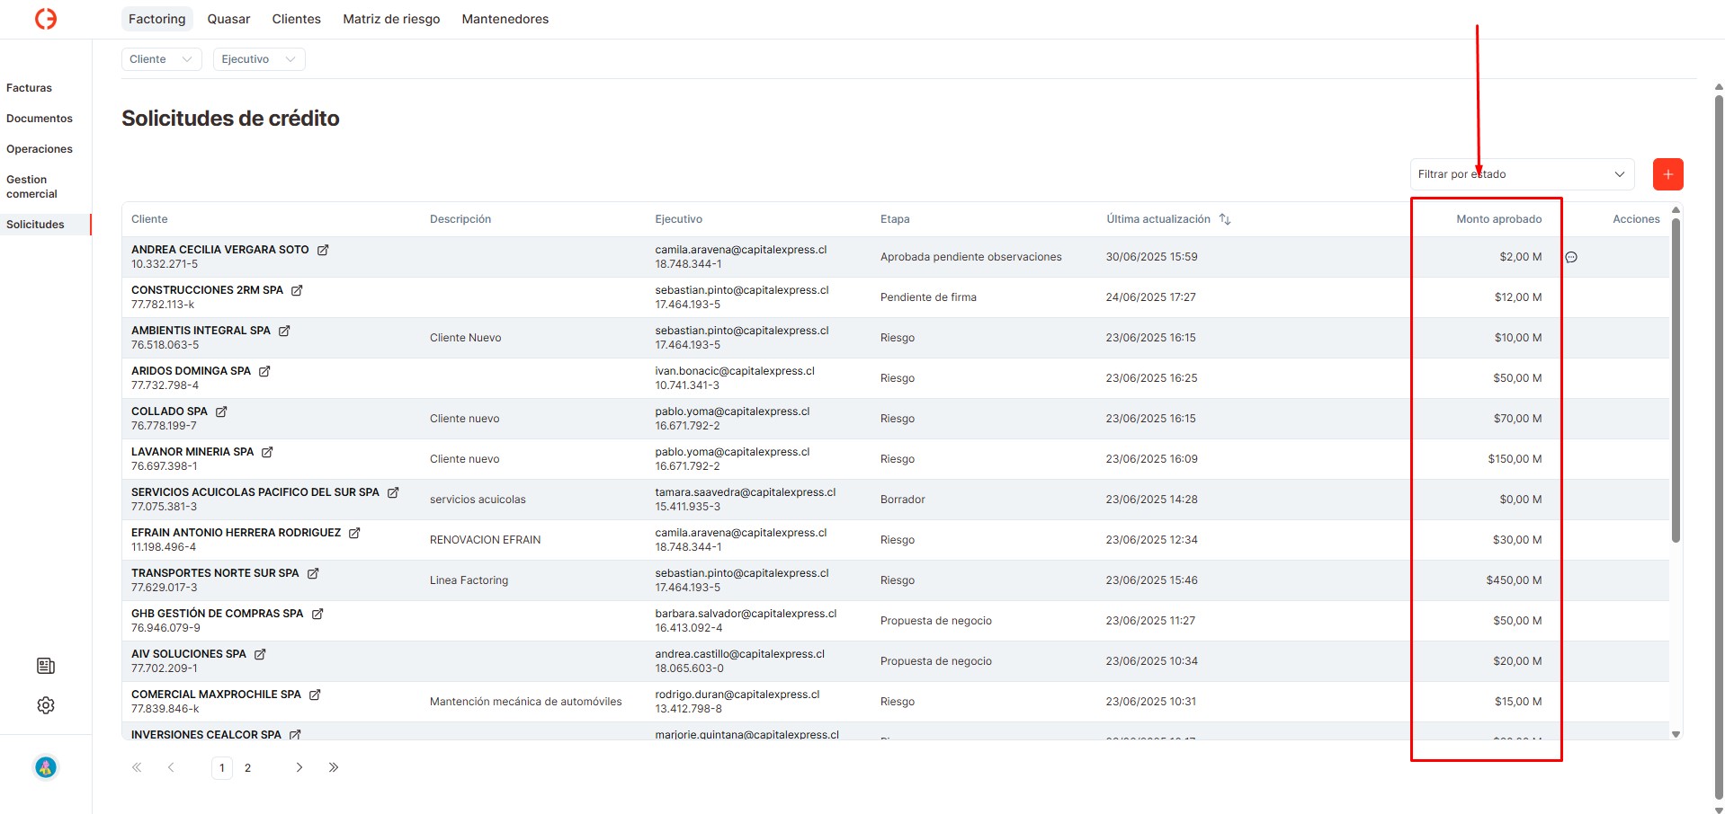Open Facturas in the left sidebar
Viewport: 1725px width, 814px height.
tap(29, 88)
